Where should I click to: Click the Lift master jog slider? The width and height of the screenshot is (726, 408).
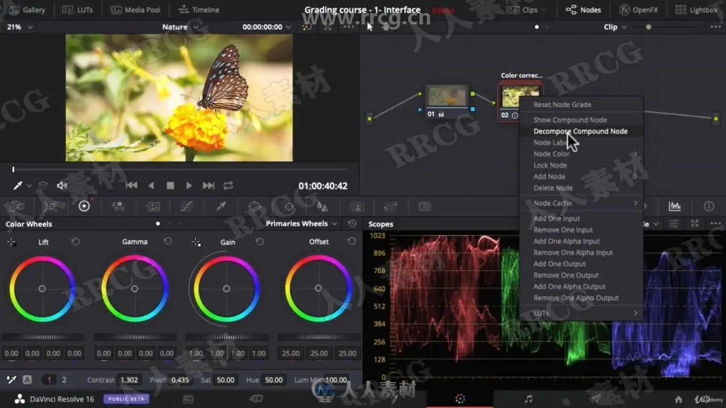point(43,337)
